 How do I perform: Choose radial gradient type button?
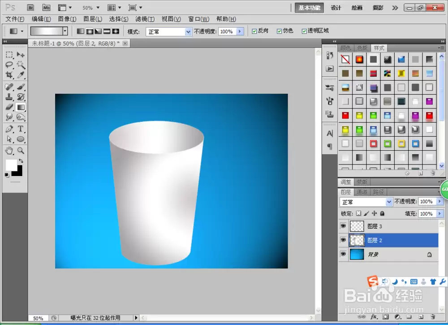coord(90,31)
